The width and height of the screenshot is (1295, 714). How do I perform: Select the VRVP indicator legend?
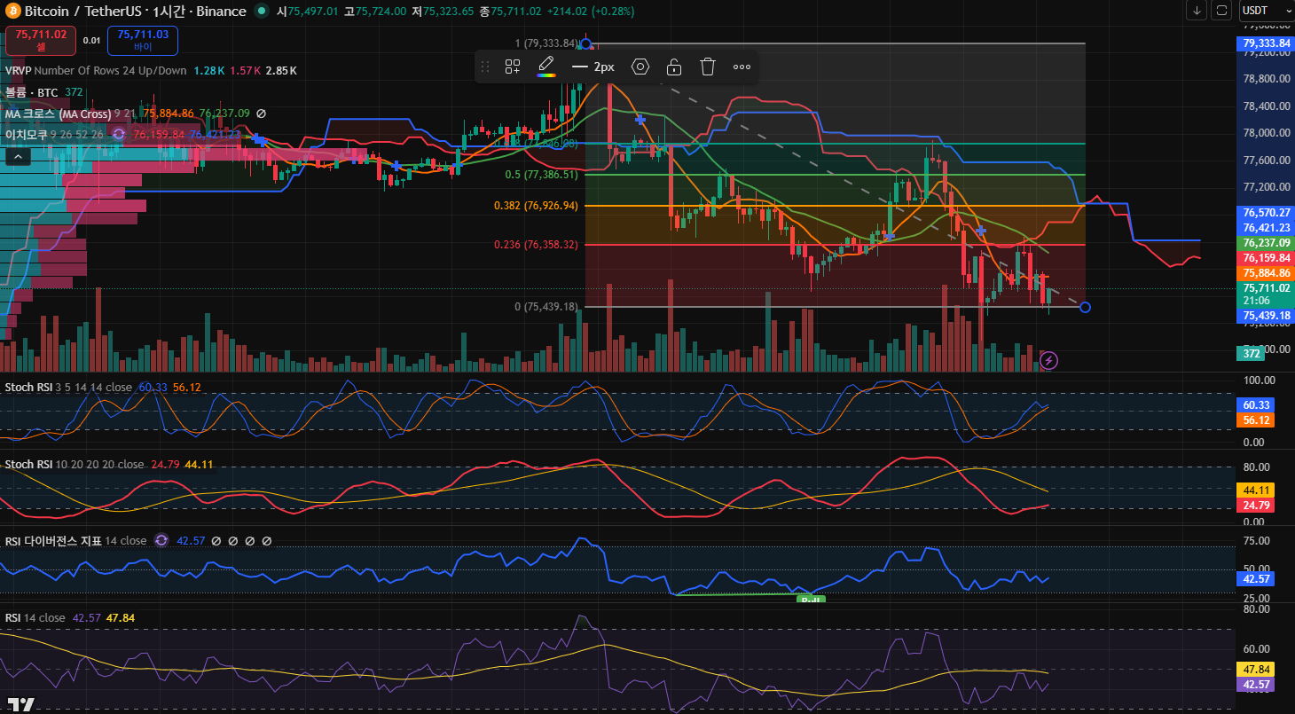pos(96,70)
